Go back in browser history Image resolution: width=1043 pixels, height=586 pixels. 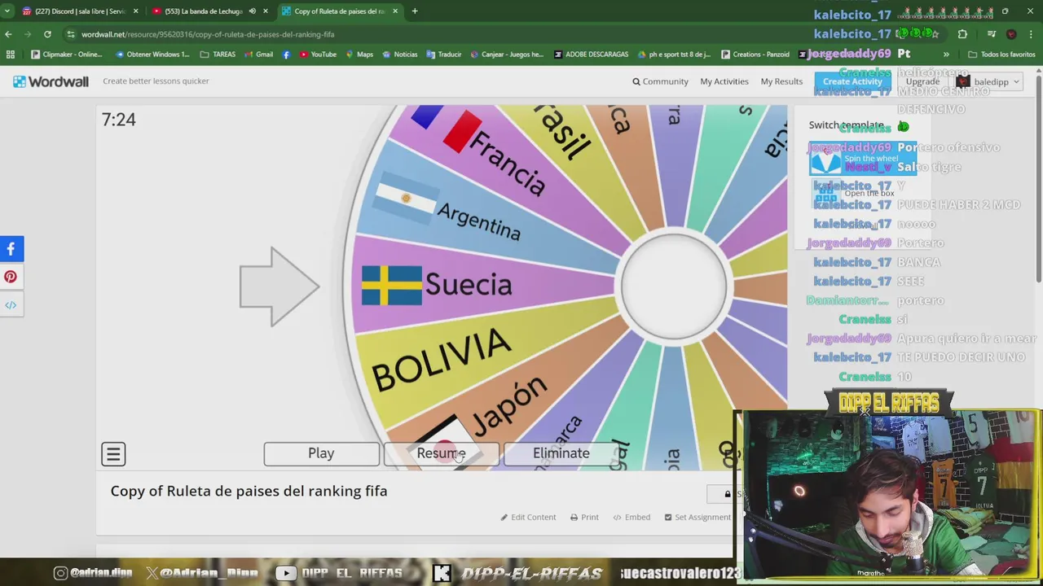coord(8,34)
